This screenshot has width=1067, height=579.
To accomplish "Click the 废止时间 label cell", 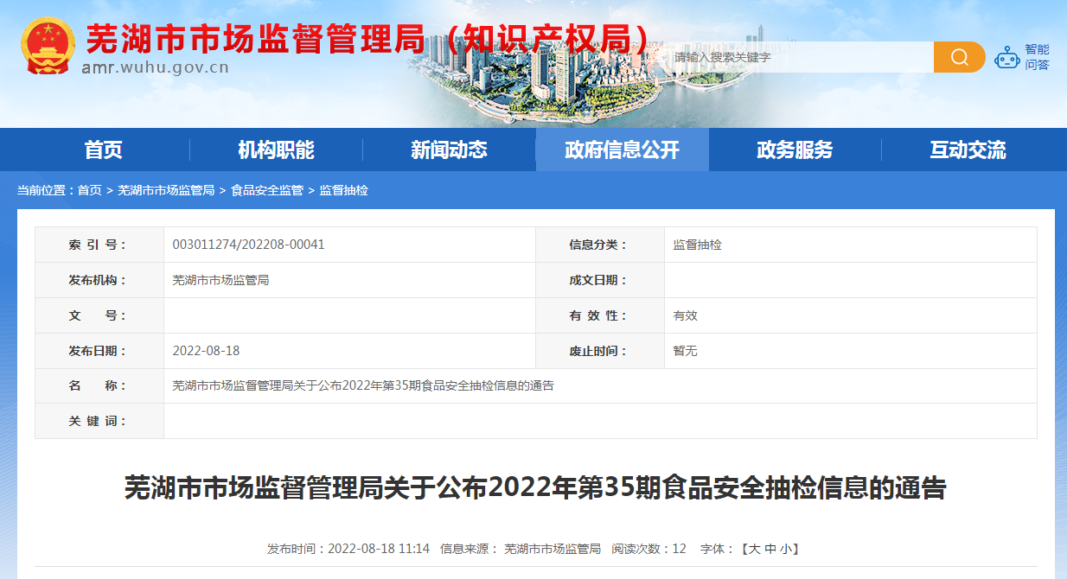I will 600,351.
